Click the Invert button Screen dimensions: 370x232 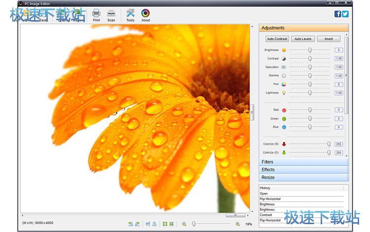pos(329,39)
